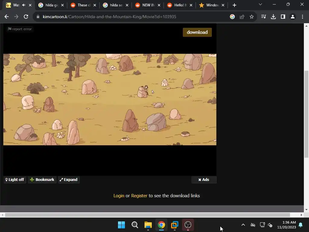Open File Explorer from the taskbar
This screenshot has height=232, width=309.
(148, 225)
